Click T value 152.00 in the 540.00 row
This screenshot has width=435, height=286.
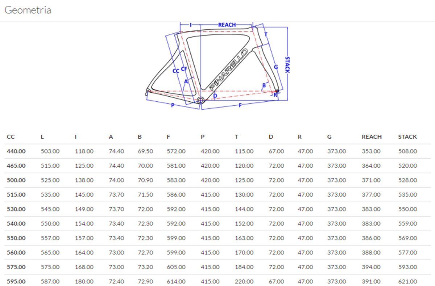[244, 224]
